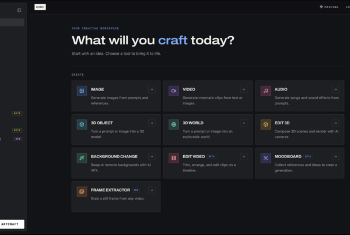Click the NEW badge in the sidebar
Image resolution: width=350 pixels, height=235 pixels.
pyautogui.click(x=18, y=139)
